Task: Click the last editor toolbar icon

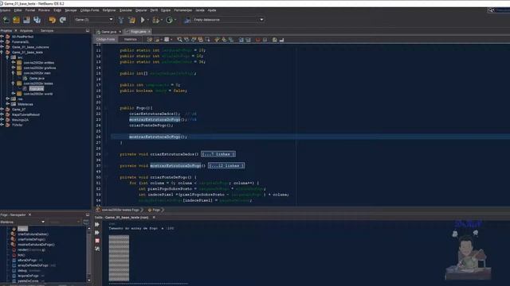Action: 281,40
